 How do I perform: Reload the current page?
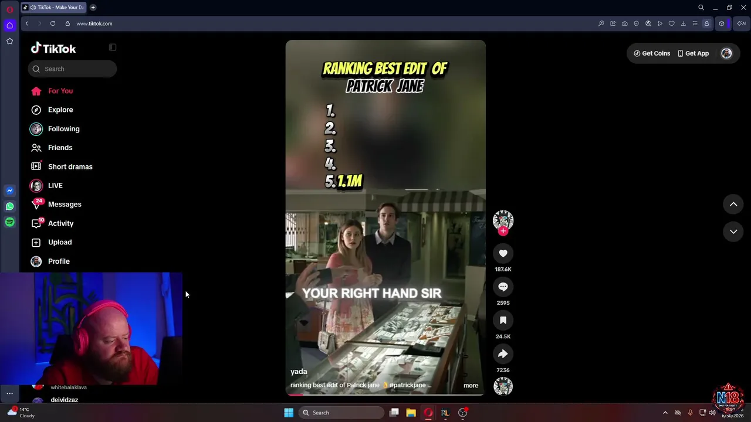53,23
